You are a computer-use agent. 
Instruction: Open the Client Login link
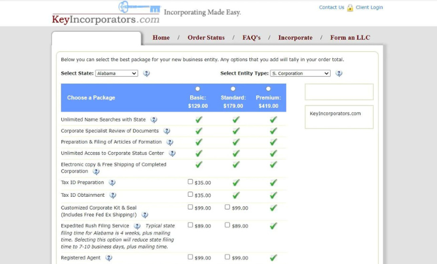pyautogui.click(x=369, y=8)
